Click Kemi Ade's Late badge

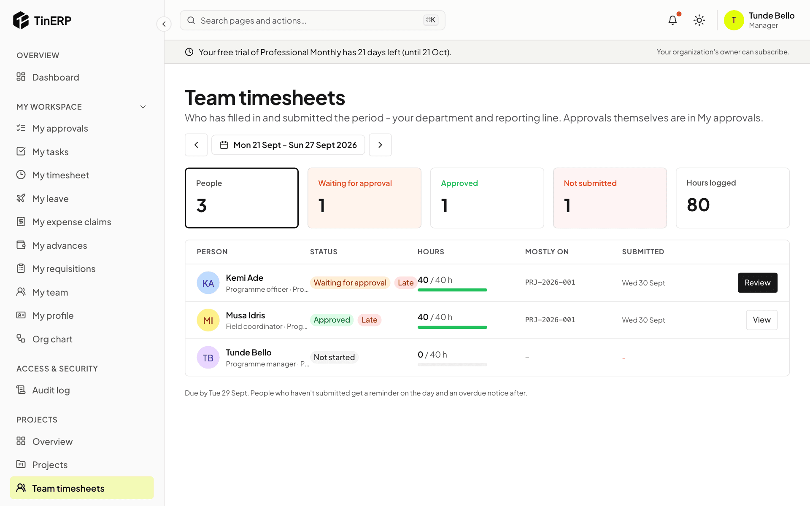(405, 283)
